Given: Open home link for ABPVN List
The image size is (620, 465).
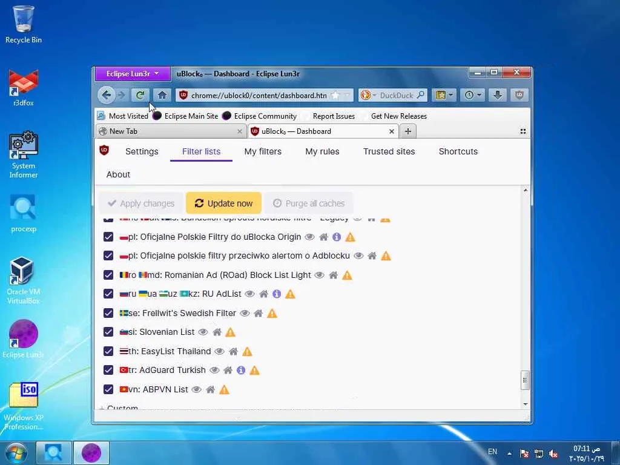Looking at the screenshot, I should pyautogui.click(x=210, y=389).
